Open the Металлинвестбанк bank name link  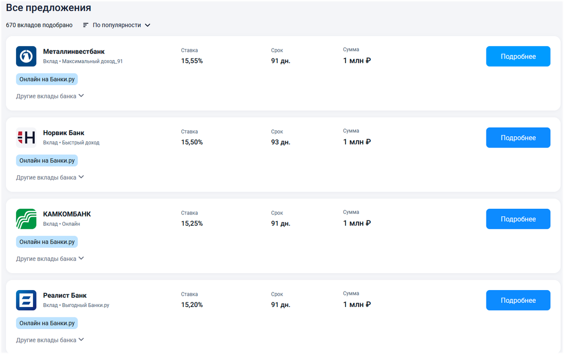74,52
